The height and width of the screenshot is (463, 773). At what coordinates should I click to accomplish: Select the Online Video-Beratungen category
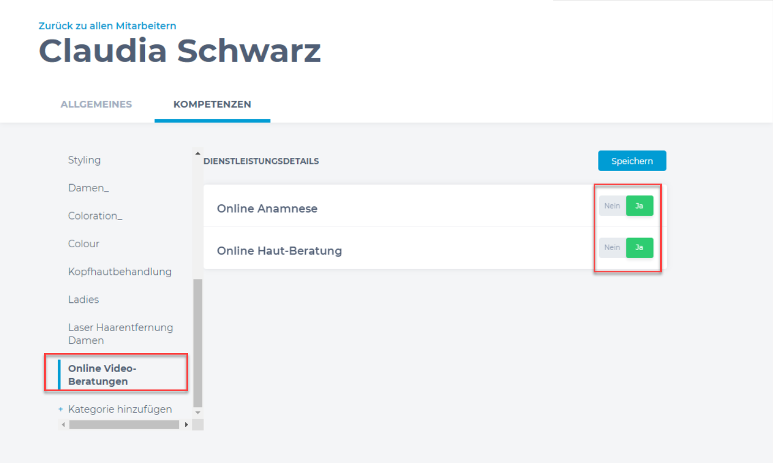click(102, 375)
